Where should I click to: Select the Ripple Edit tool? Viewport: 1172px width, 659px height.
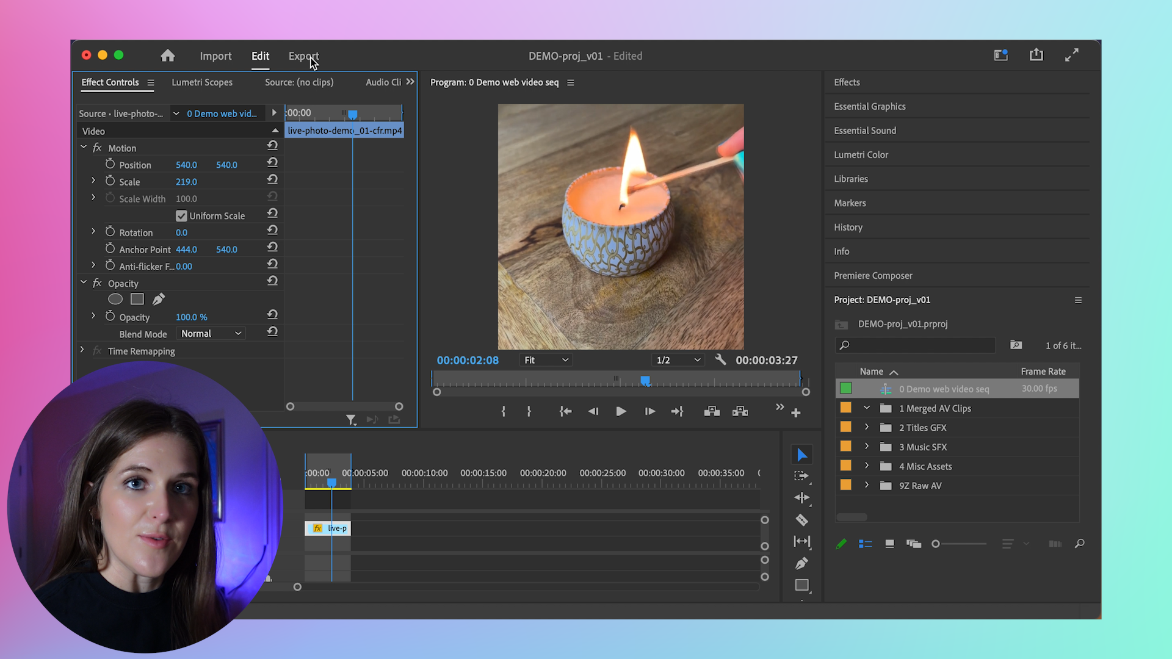pos(801,497)
